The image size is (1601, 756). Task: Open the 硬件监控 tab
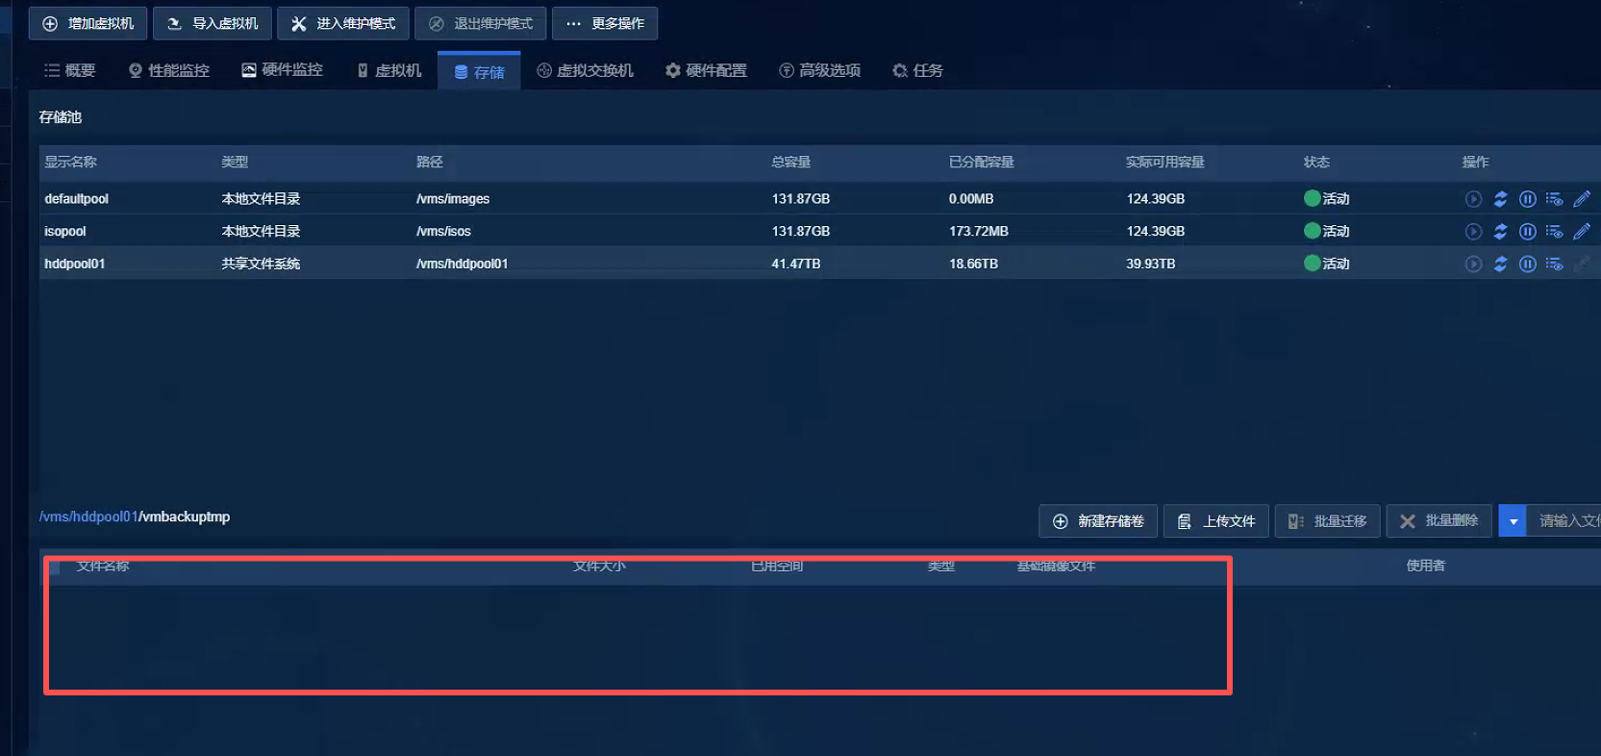point(282,70)
